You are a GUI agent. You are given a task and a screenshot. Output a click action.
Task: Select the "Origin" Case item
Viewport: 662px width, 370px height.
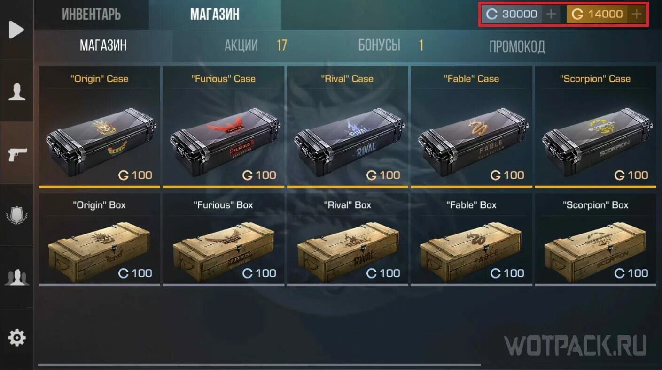[99, 127]
